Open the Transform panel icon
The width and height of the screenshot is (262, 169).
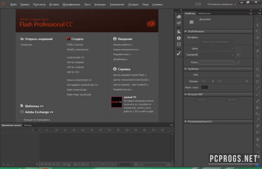(x=179, y=44)
